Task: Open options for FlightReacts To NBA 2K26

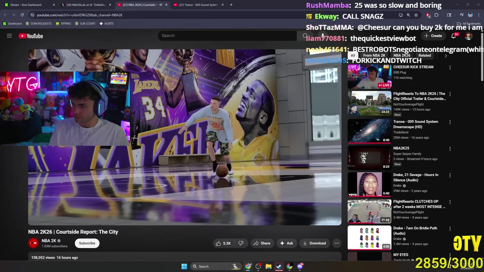Action: tap(450, 94)
